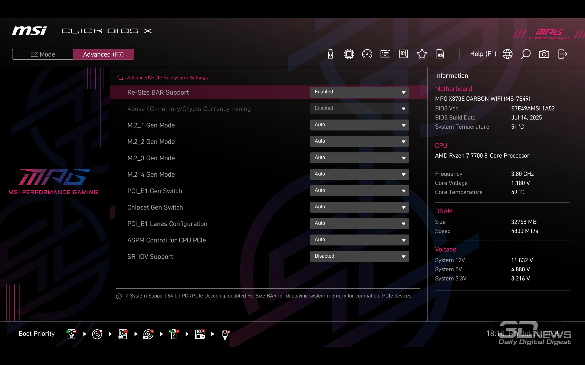585x365 pixels.
Task: Click the AMD Ryzen 7 7700 processor name
Action: click(482, 156)
